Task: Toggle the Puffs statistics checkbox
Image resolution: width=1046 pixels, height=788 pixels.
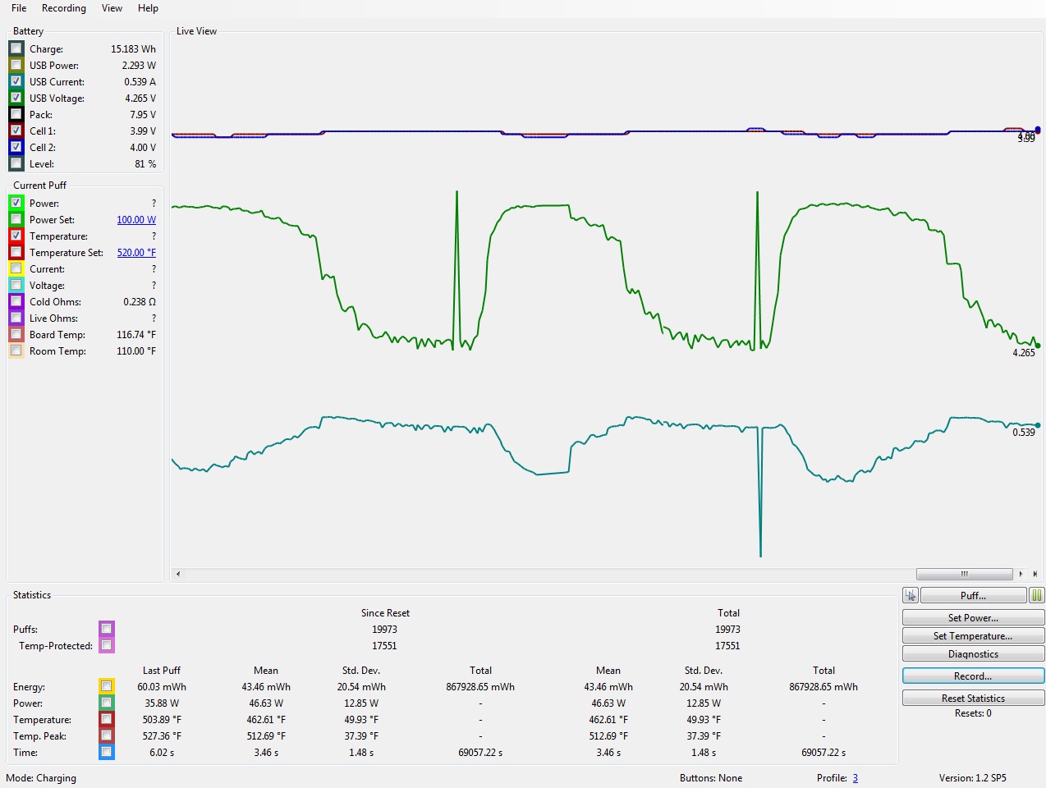Action: coord(107,629)
